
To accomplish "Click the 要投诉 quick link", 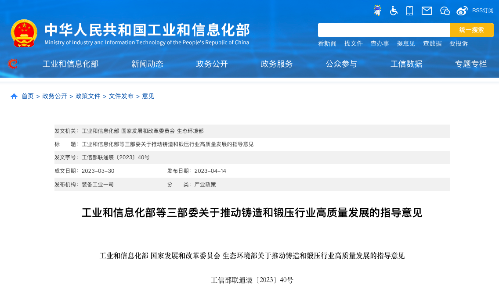I will tap(458, 43).
